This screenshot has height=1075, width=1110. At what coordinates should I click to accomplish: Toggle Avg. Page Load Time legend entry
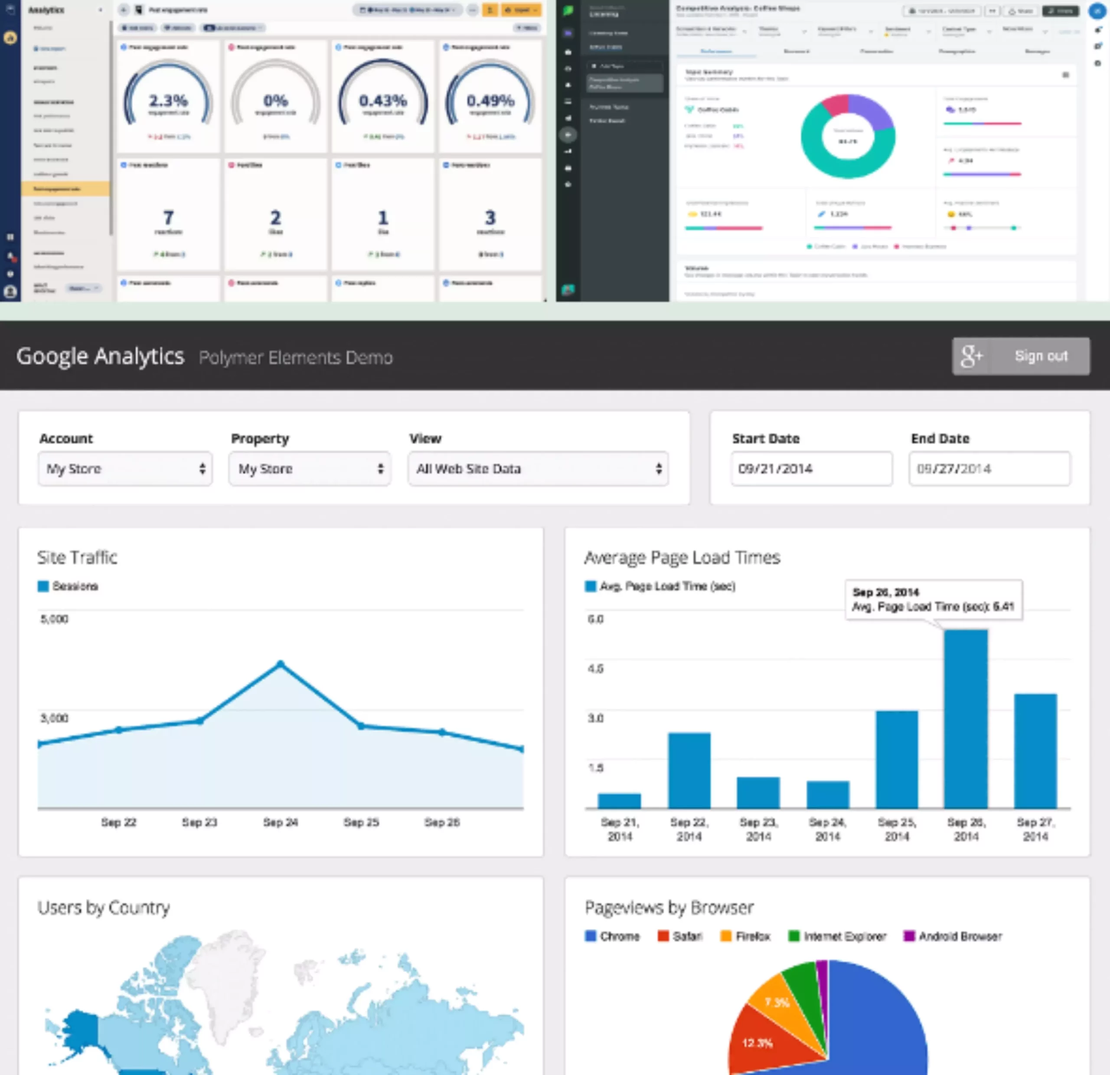[x=660, y=586]
